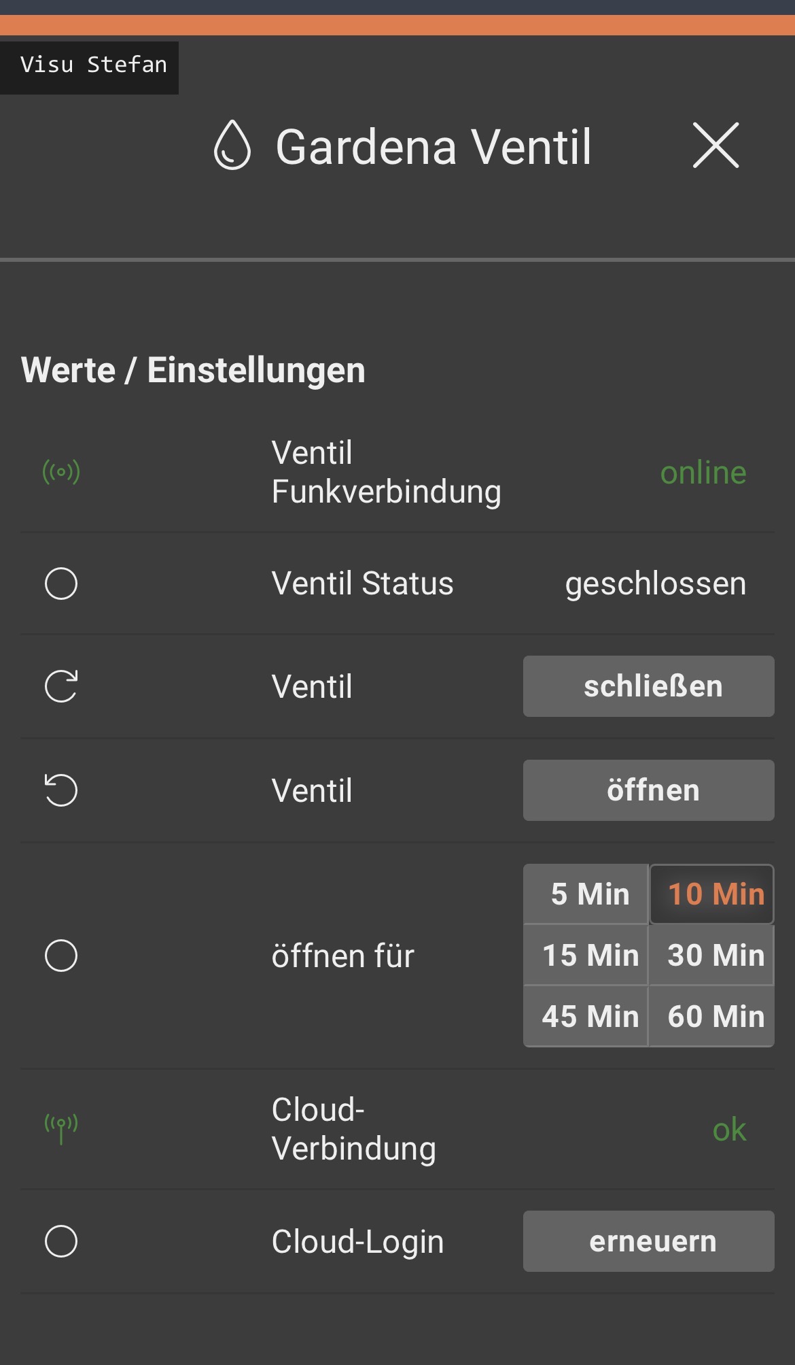Click the clockwise arrow icon in the schließen row
Screen dimensions: 795x1365
pos(61,686)
